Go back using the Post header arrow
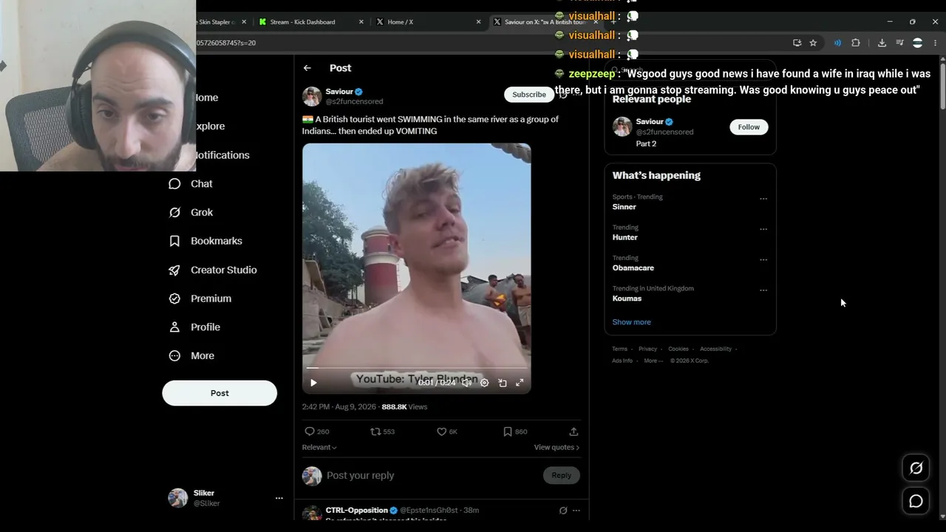Image resolution: width=946 pixels, height=532 pixels. (x=307, y=68)
